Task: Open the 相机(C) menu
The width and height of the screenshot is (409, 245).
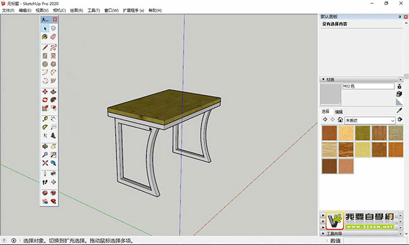Action: (x=59, y=11)
